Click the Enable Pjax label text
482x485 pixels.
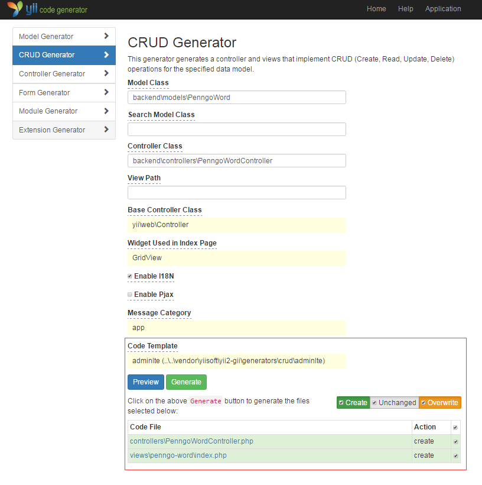coord(154,295)
